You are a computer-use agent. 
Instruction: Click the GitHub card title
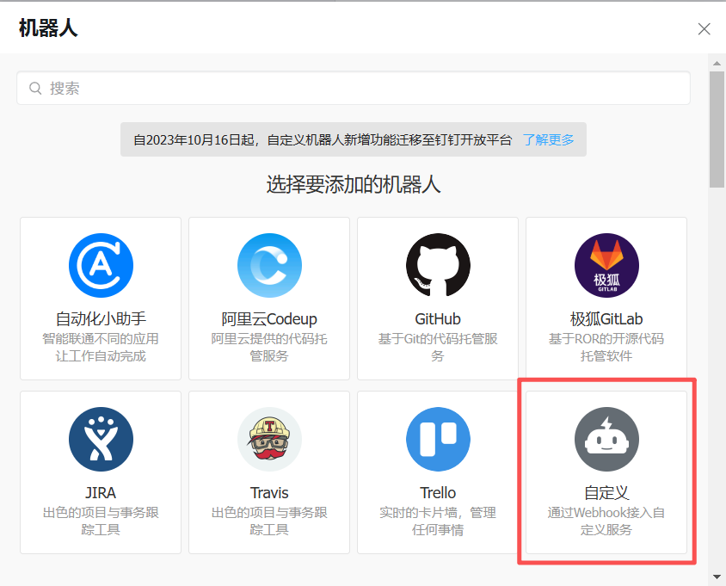point(438,318)
